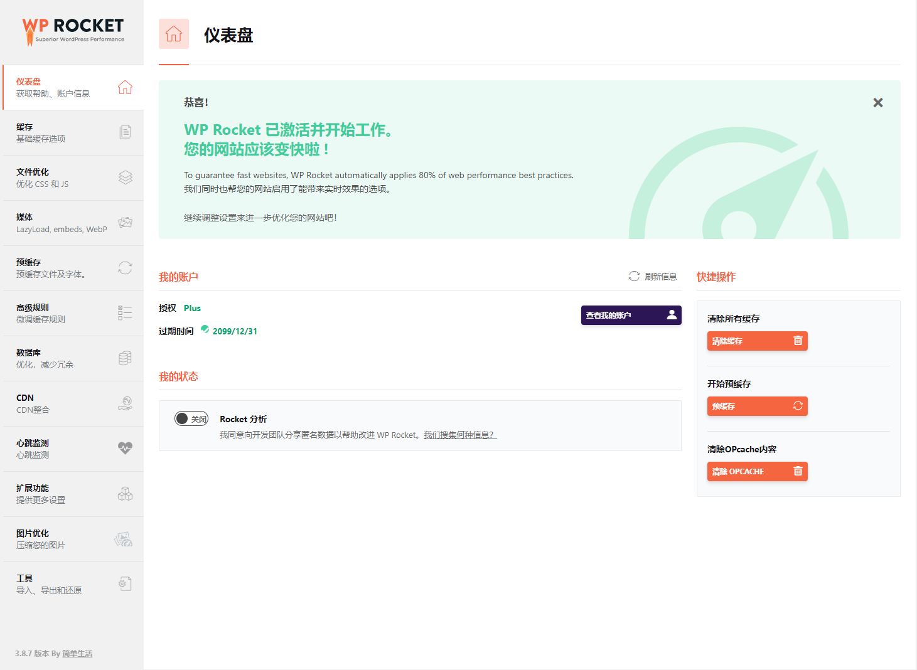This screenshot has width=917, height=670.
Task: Click the camera icon next to 媒体
Action: click(x=126, y=222)
